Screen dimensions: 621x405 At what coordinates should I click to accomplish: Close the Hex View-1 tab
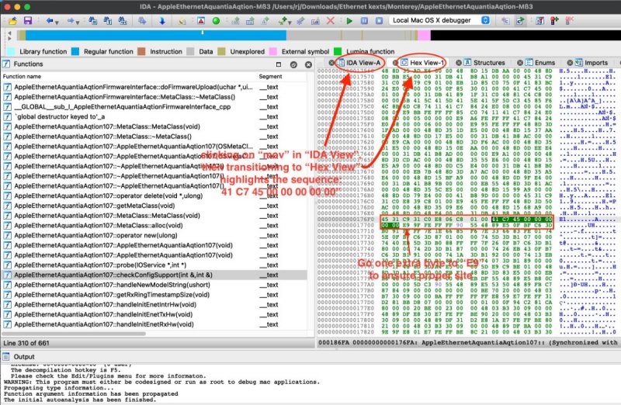[x=395, y=63]
